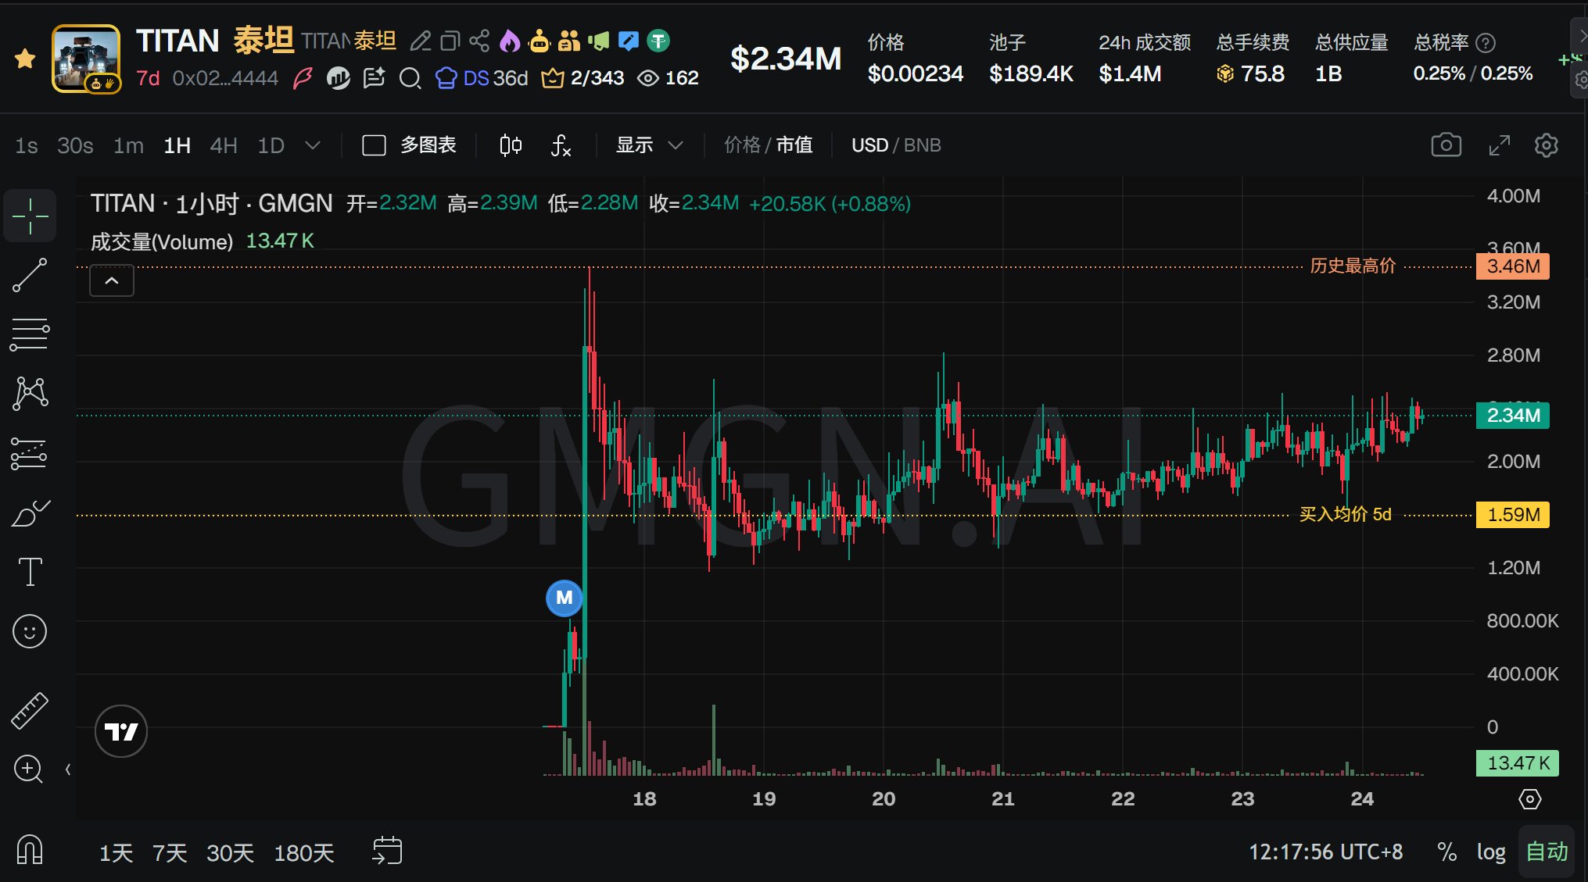Switch currency denomination to BNB
The height and width of the screenshot is (882, 1588).
[x=923, y=145]
